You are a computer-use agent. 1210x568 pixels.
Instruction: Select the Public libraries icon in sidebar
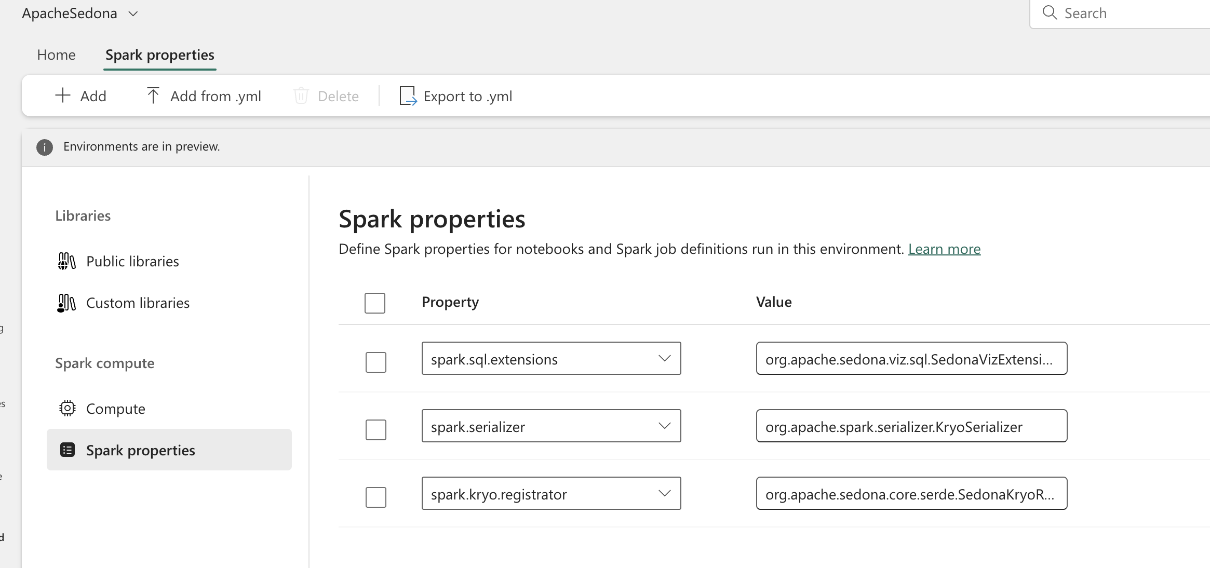[66, 261]
